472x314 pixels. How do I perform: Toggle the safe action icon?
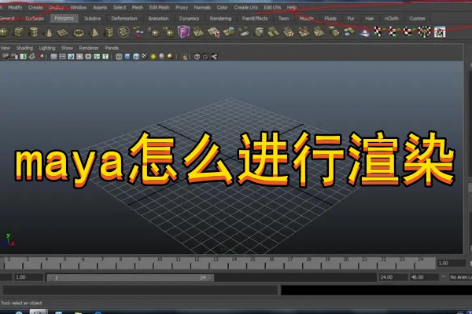[97, 57]
